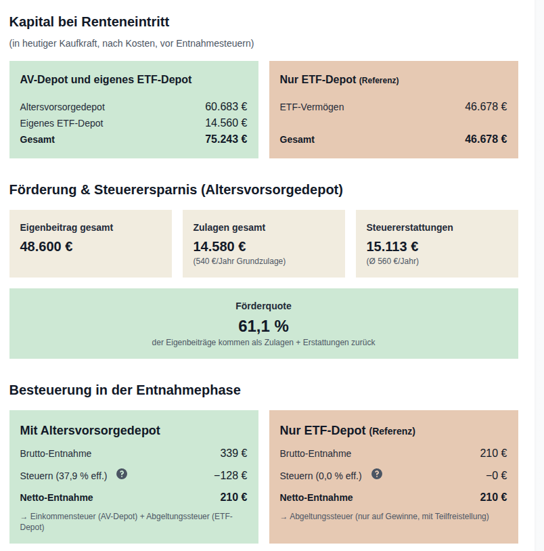Click the Steuererstattungen card
This screenshot has height=551, width=544.
click(437, 244)
